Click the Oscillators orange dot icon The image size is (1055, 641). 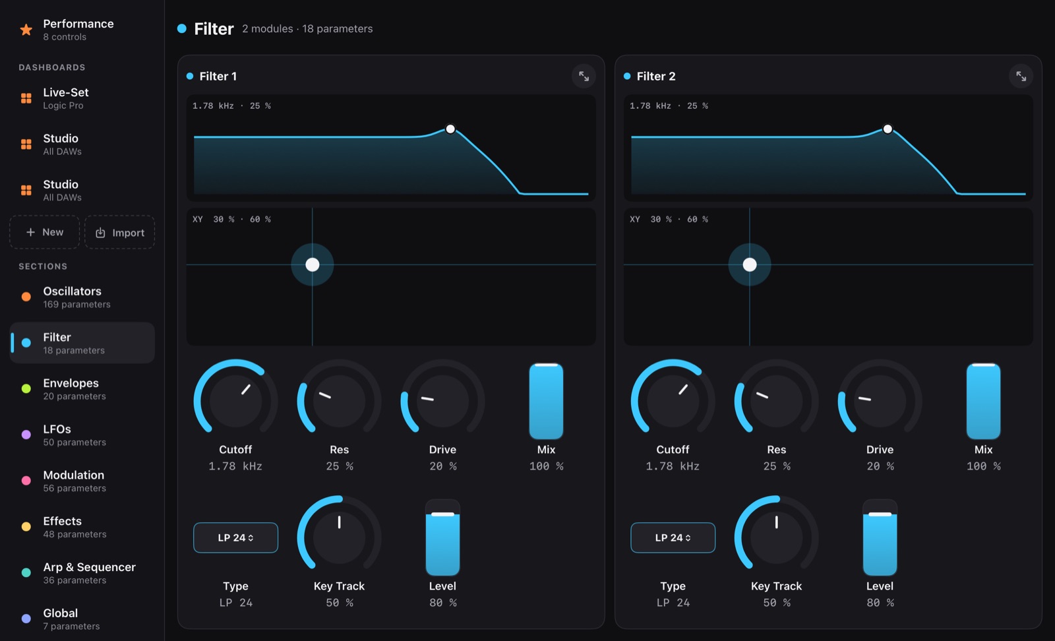[x=26, y=297]
